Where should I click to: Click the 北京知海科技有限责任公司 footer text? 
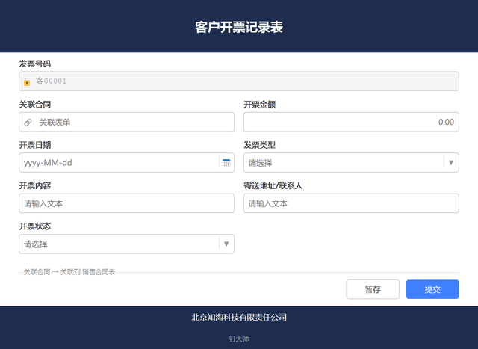coord(239,318)
